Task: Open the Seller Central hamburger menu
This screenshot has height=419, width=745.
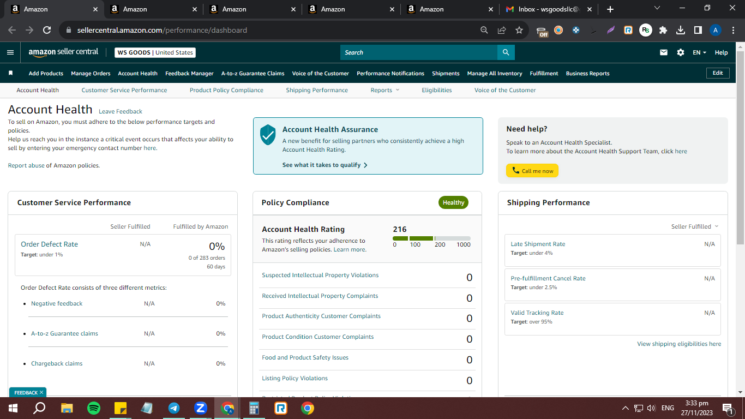Action: (x=10, y=52)
